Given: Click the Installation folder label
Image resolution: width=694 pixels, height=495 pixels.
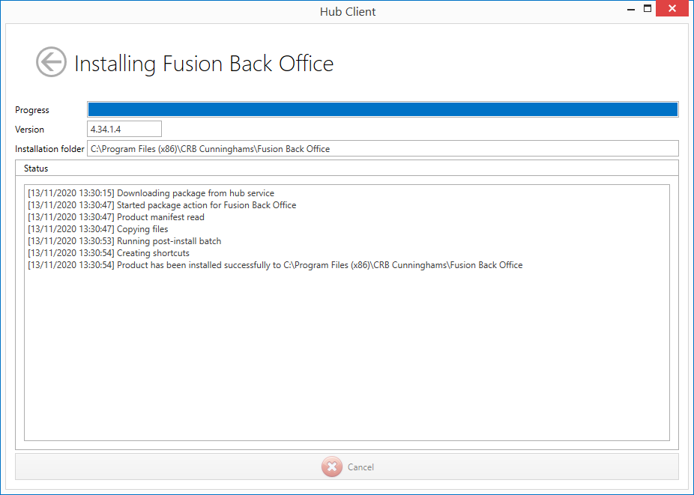Looking at the screenshot, I should pyautogui.click(x=49, y=149).
